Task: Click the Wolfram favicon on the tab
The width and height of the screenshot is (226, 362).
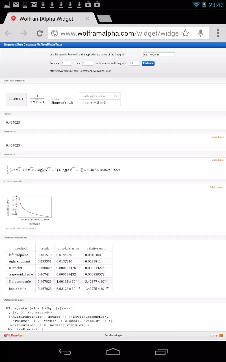Action: (x=13, y=18)
